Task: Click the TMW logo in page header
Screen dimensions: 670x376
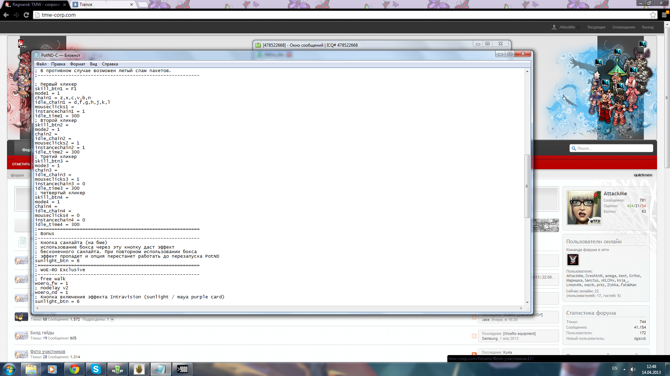Action: click(x=22, y=44)
